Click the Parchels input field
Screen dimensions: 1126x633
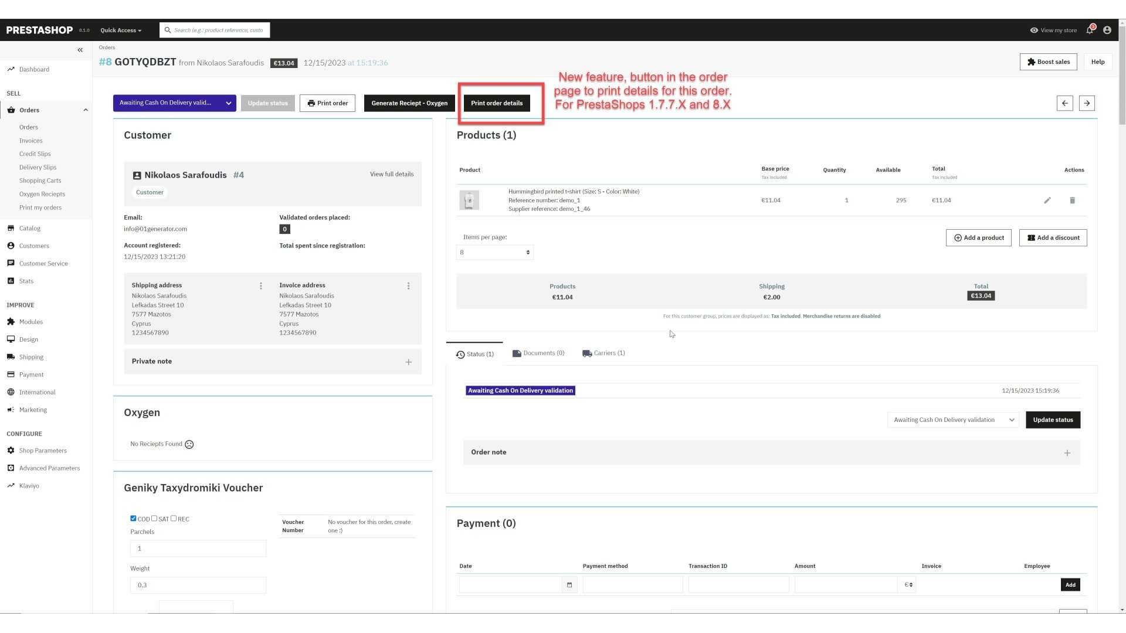[198, 549]
